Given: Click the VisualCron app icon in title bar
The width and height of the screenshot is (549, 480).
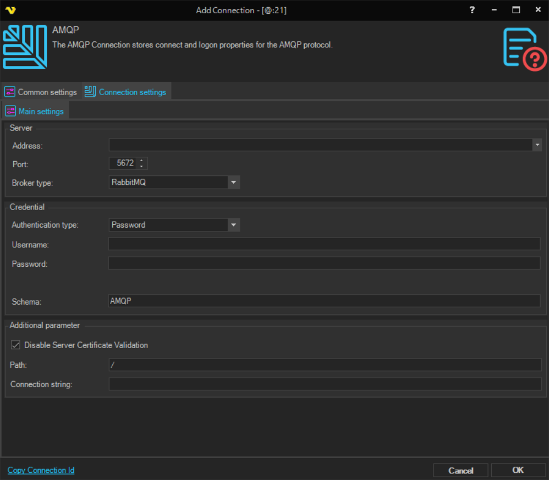Looking at the screenshot, I should point(10,10).
